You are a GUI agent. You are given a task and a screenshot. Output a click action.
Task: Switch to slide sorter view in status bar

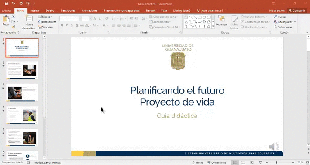[x=243, y=162]
